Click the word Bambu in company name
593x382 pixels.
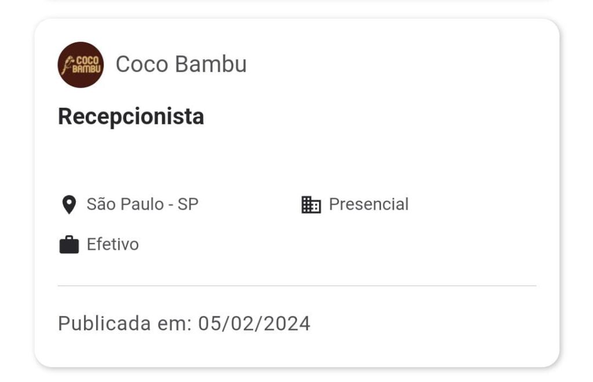click(x=211, y=64)
